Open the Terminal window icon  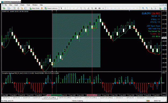click(26, 8)
